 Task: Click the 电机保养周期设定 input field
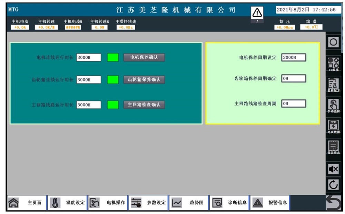click(x=294, y=58)
